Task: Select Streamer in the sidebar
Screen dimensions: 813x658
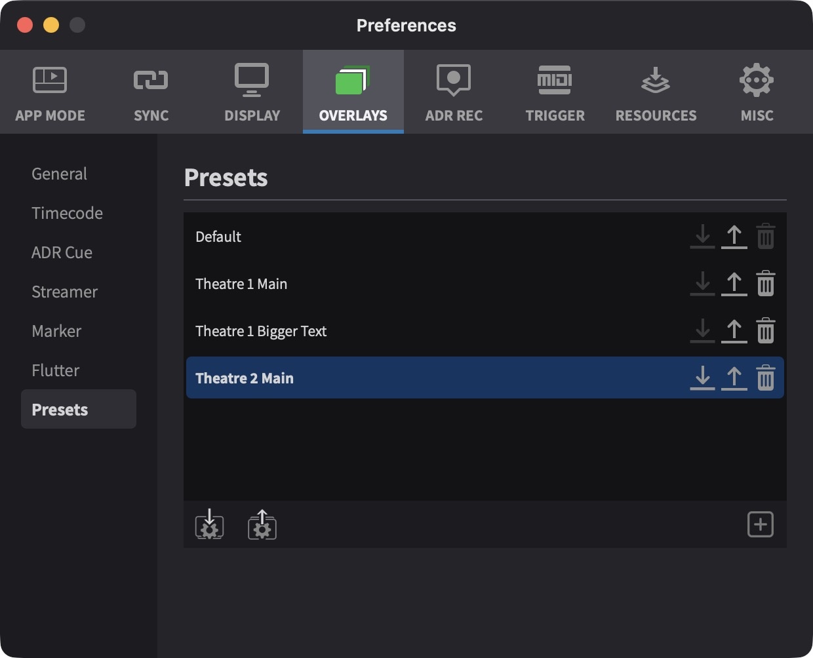Action: [x=79, y=292]
